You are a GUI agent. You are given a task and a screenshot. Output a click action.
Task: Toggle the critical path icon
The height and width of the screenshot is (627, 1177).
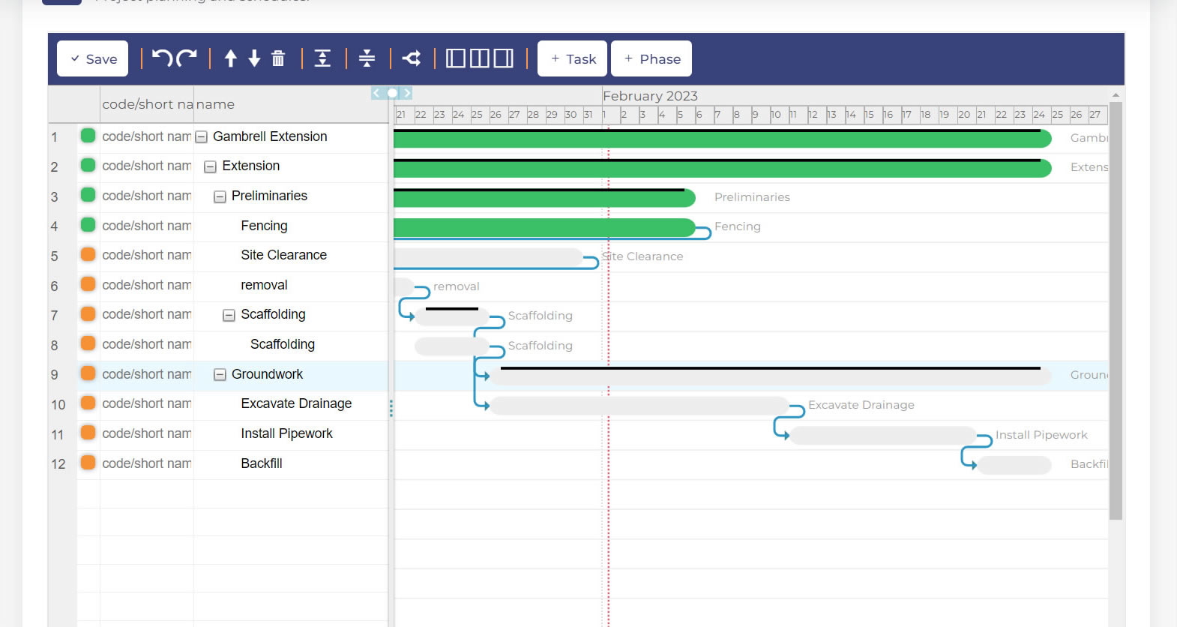(412, 58)
